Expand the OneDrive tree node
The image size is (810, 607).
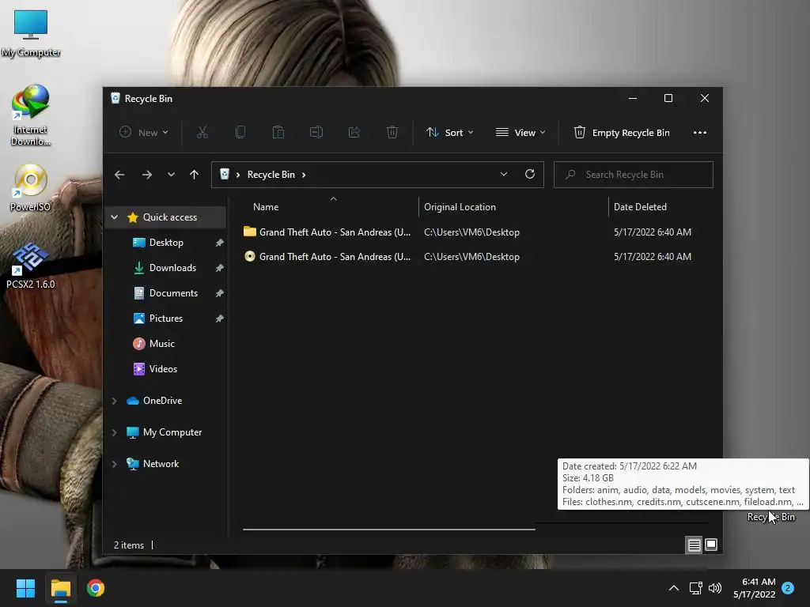point(114,401)
